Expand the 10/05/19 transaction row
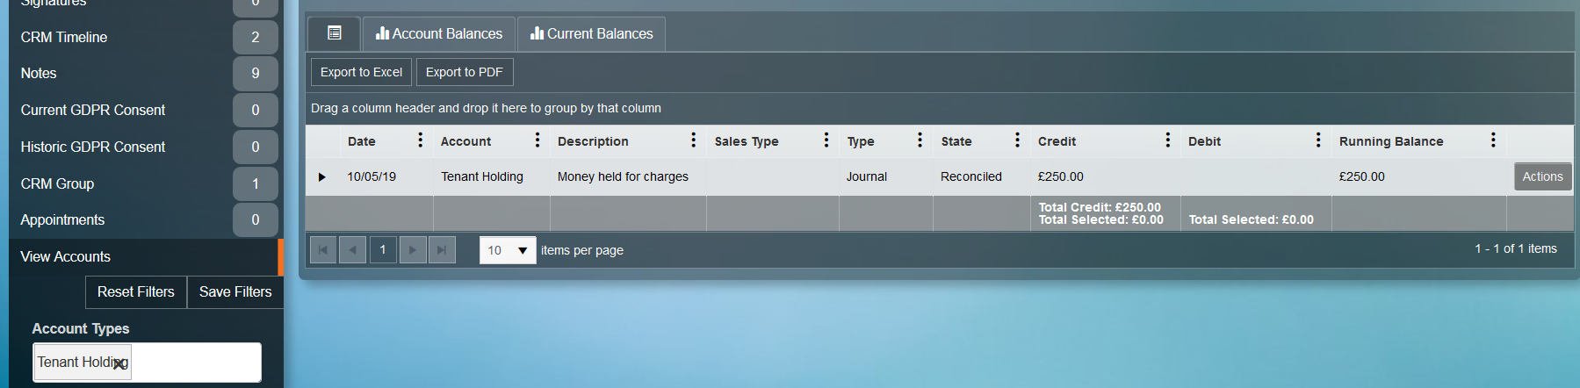This screenshot has width=1580, height=388. [x=321, y=177]
